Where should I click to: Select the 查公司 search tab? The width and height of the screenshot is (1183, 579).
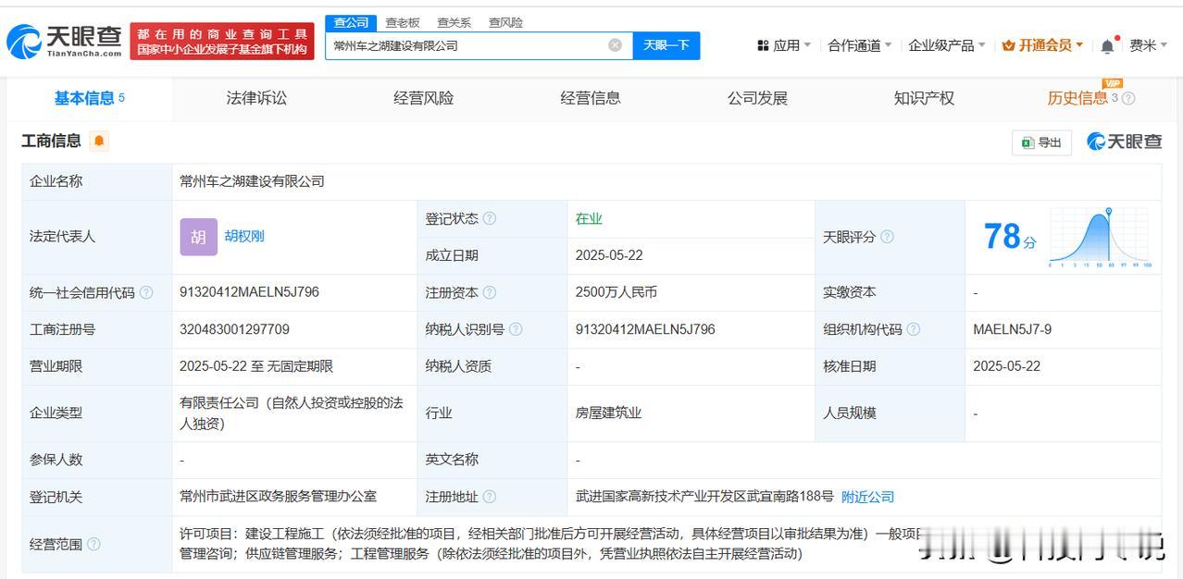point(351,22)
